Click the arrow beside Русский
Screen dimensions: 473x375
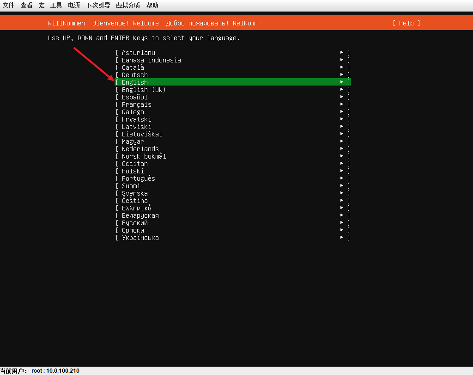click(342, 222)
